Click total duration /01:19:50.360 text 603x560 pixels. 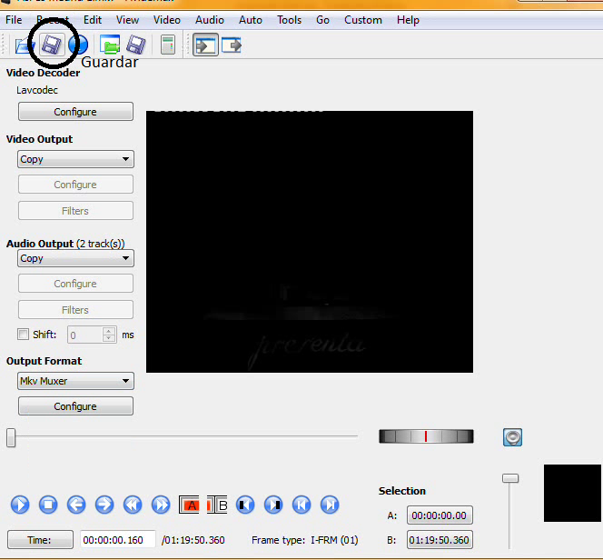[193, 540]
